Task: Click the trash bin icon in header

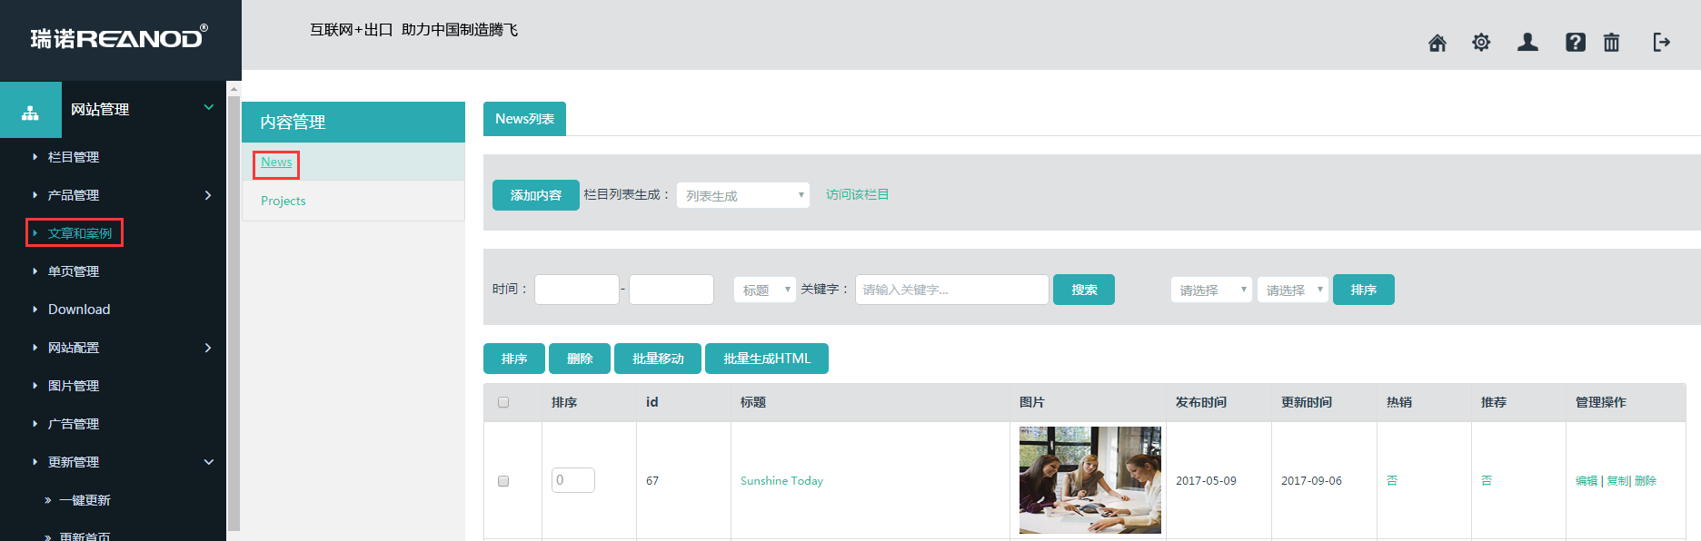Action: point(1611,43)
